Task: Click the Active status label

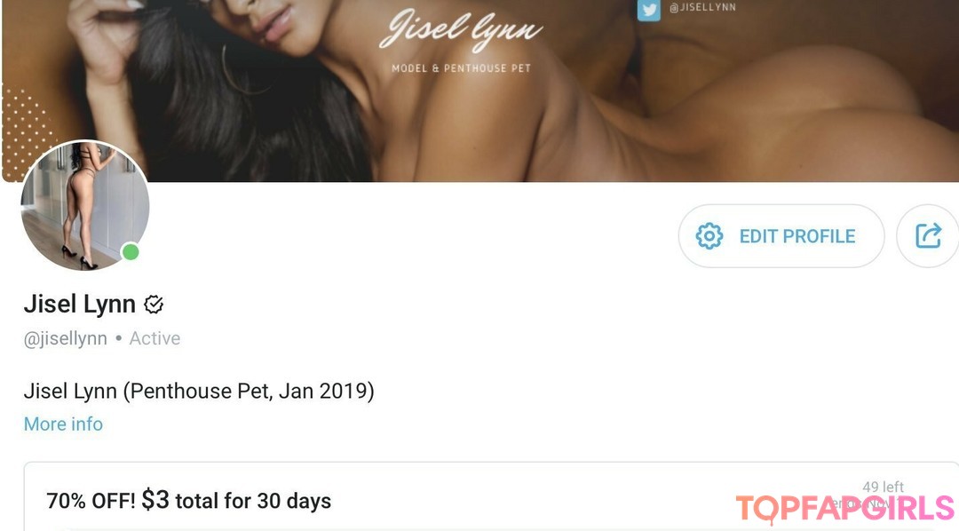Action: [x=155, y=338]
